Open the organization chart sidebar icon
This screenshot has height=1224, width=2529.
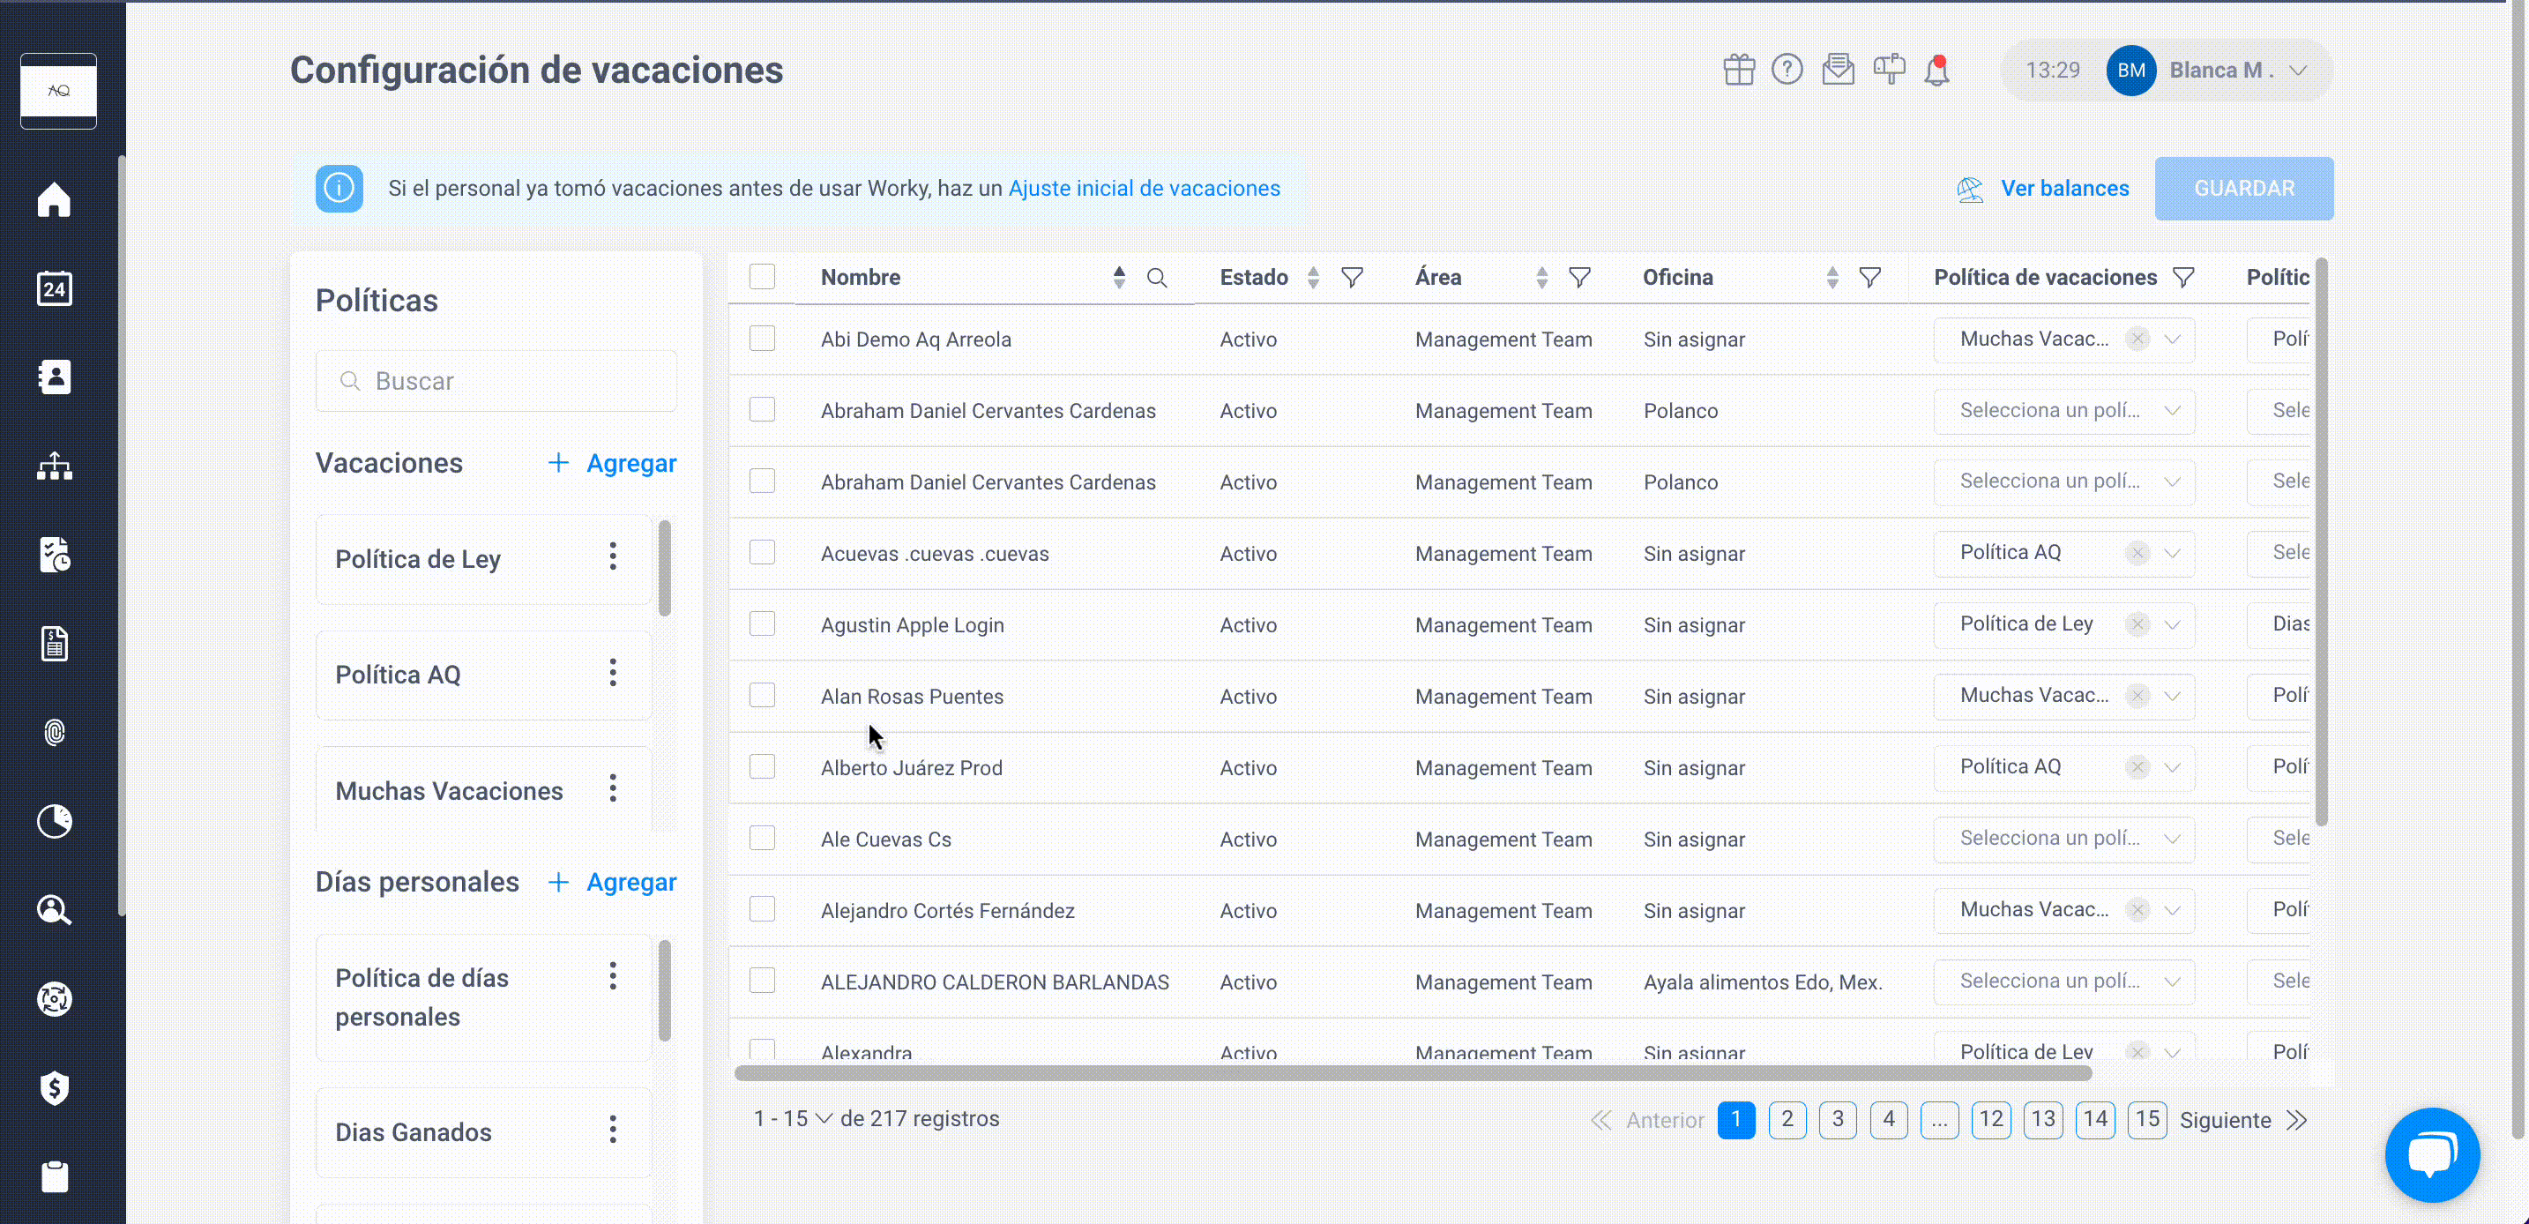tap(54, 466)
